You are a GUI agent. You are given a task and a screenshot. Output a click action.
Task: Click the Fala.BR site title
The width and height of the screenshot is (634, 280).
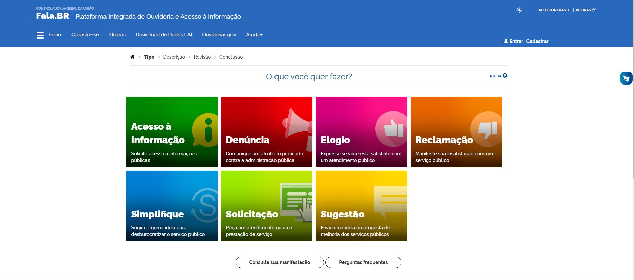52,16
